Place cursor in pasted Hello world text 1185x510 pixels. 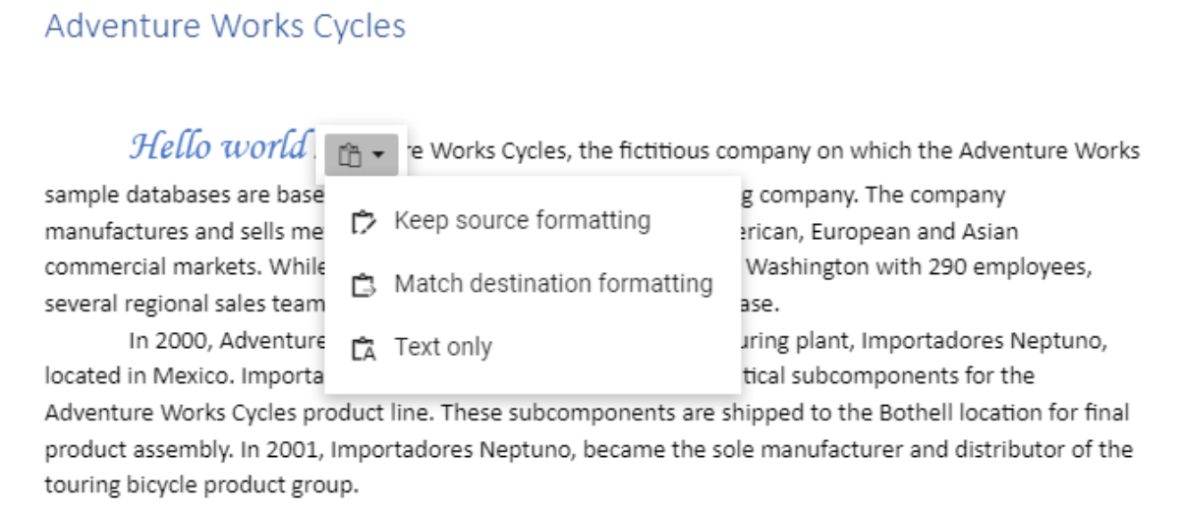(x=217, y=146)
